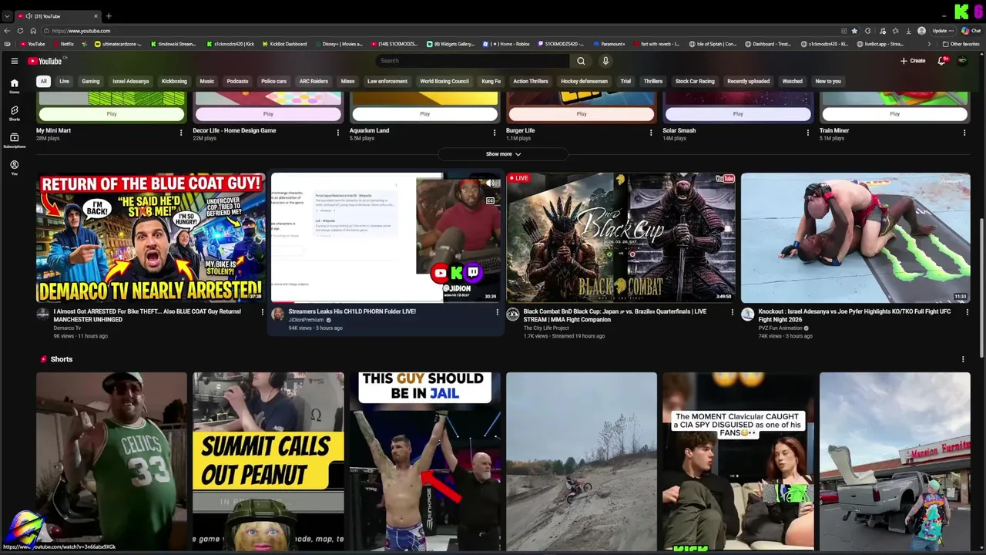Screen dimensions: 986x555
Task: Select the New to you chip
Action: (828, 81)
